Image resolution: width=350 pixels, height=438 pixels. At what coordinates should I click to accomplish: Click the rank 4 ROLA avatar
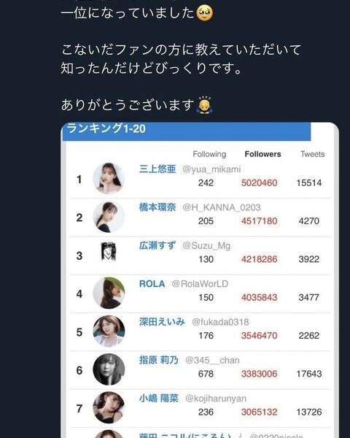pos(109,293)
